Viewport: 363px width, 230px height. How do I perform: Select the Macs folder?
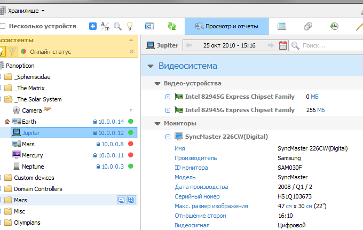[20, 200]
